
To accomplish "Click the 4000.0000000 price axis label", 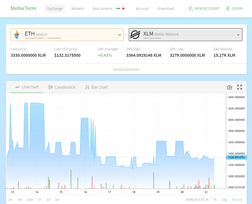I will (x=236, y=120).
